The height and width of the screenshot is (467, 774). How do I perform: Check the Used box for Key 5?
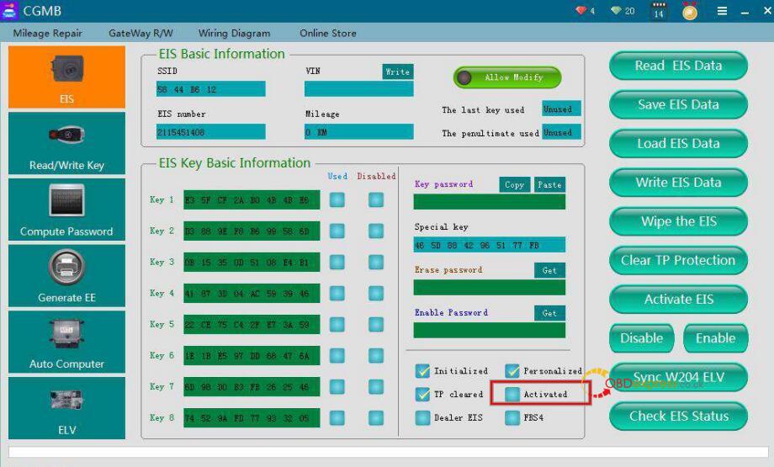(337, 324)
